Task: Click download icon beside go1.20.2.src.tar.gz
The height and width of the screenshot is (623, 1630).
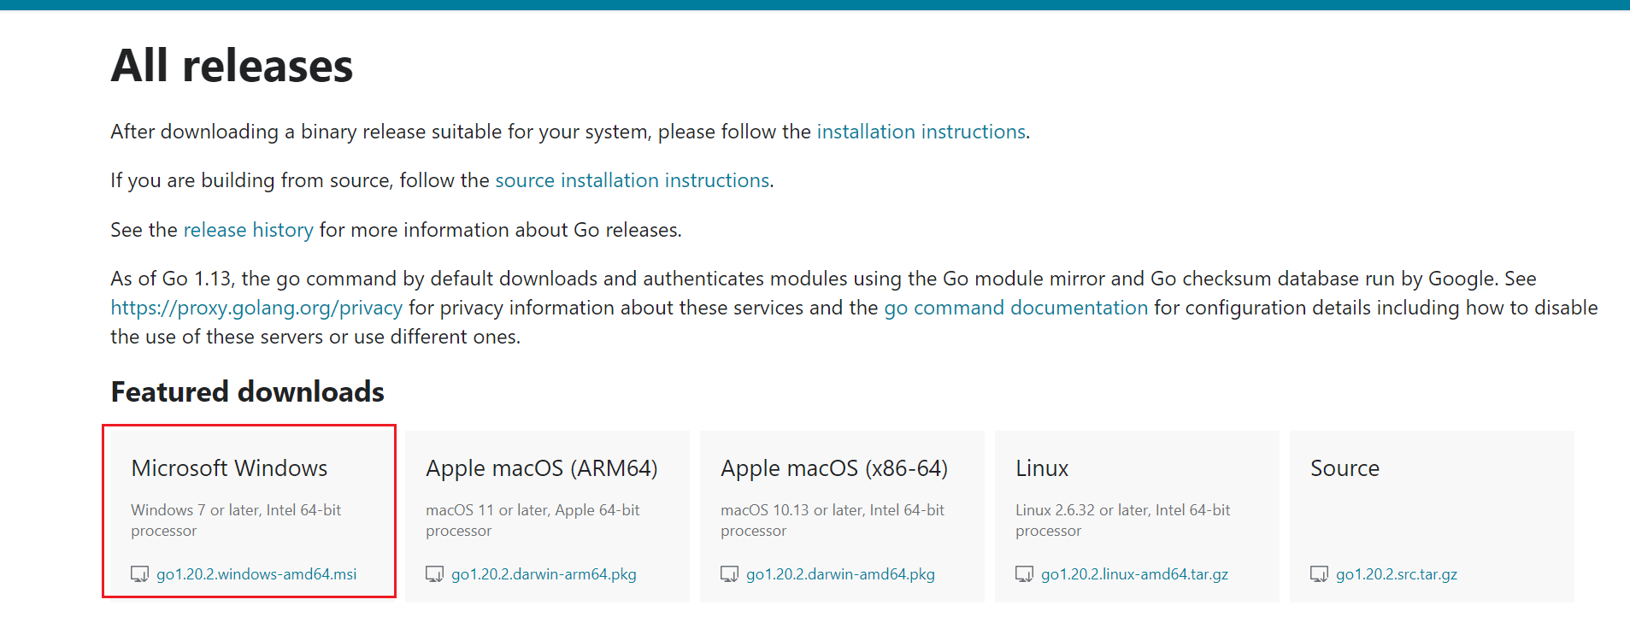Action: (x=1319, y=574)
